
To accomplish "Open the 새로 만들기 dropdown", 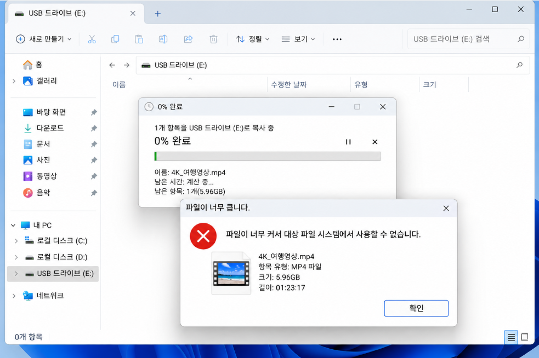I will (x=44, y=39).
